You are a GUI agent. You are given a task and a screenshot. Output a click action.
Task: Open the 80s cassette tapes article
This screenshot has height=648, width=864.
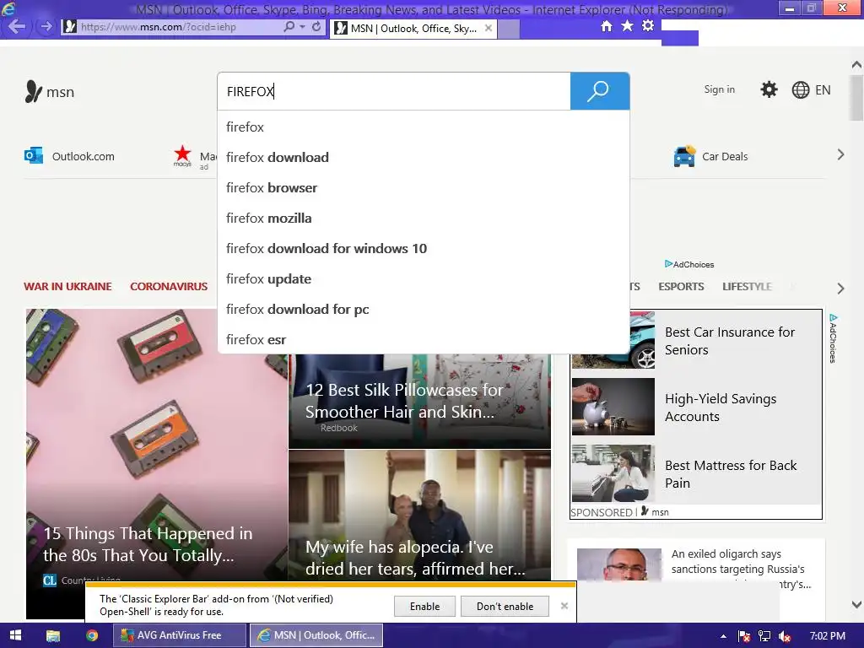point(156,463)
